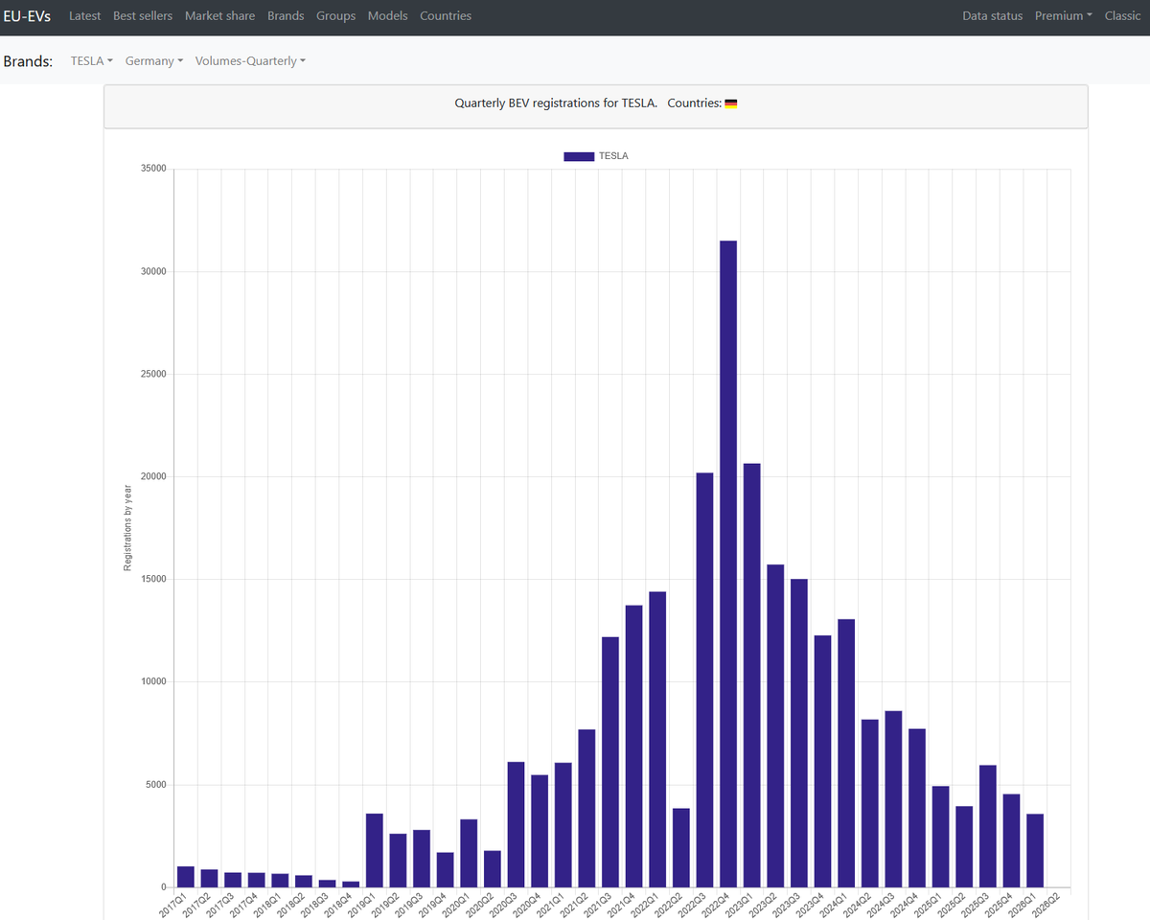This screenshot has height=920, width=1150.
Task: Toggle the TESLA legend color swatch
Action: 579,156
